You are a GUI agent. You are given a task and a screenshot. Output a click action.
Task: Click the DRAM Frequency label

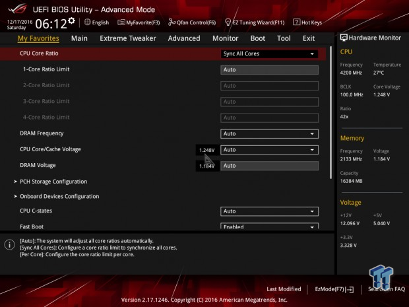coord(42,133)
